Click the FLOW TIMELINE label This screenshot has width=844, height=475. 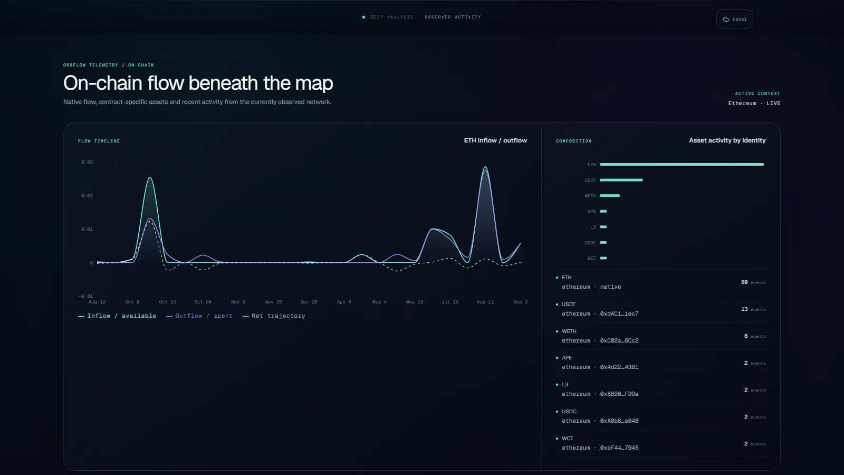99,141
